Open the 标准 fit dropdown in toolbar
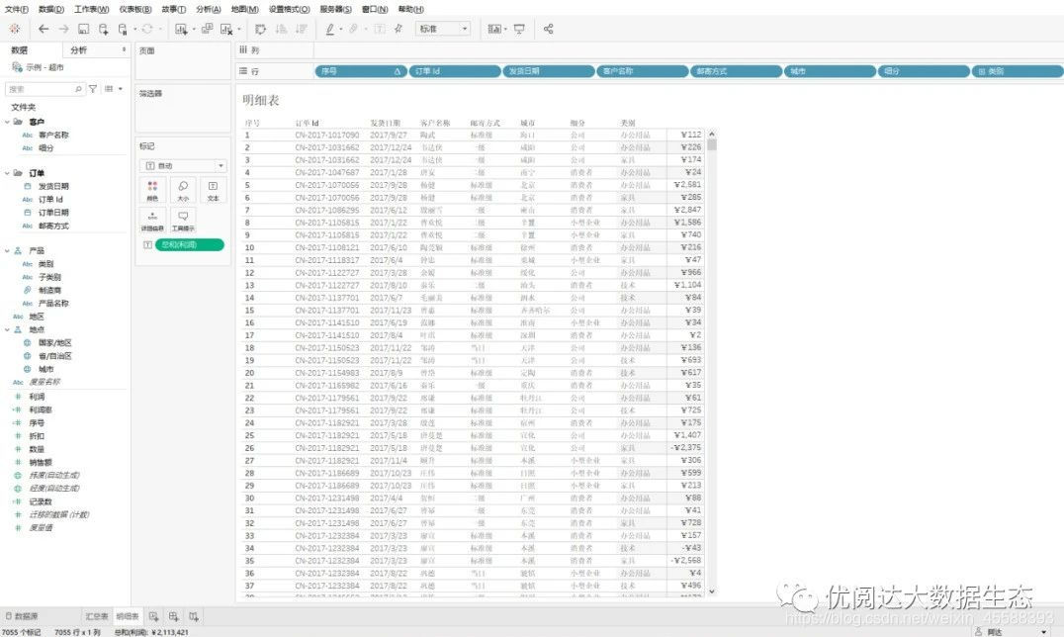The width and height of the screenshot is (1064, 637). click(443, 29)
